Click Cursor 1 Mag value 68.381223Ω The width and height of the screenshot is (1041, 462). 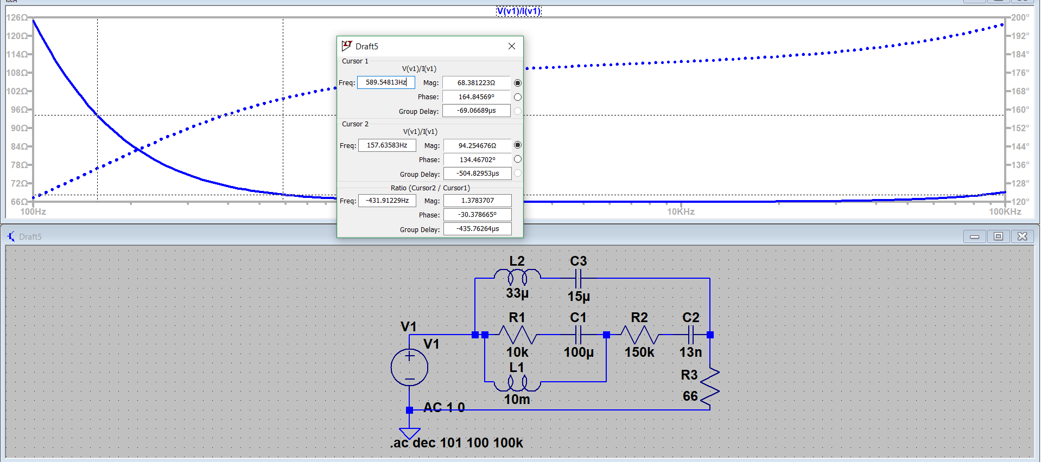tap(476, 83)
